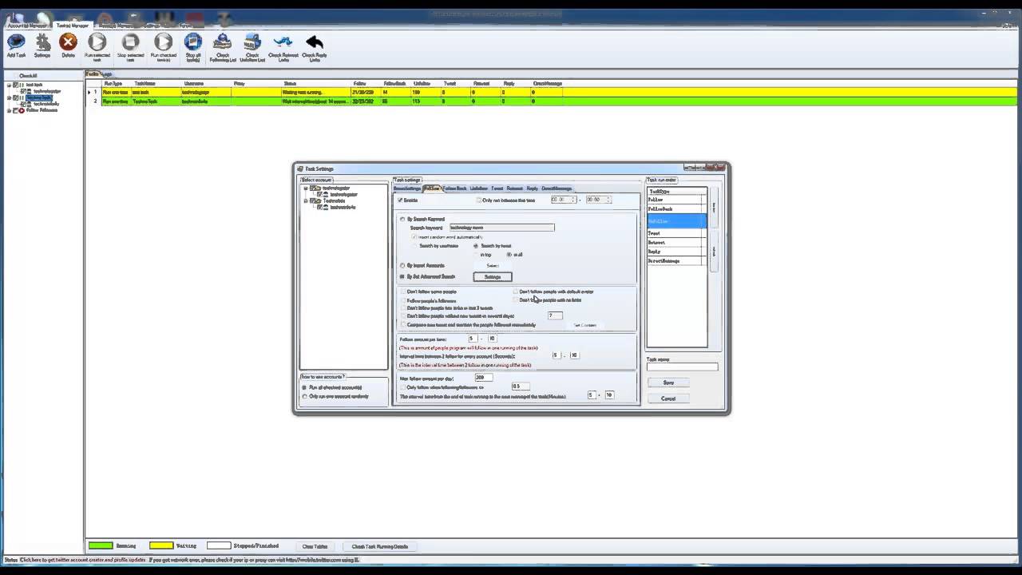Open the Retweet tab in Task Settings

coord(515,188)
